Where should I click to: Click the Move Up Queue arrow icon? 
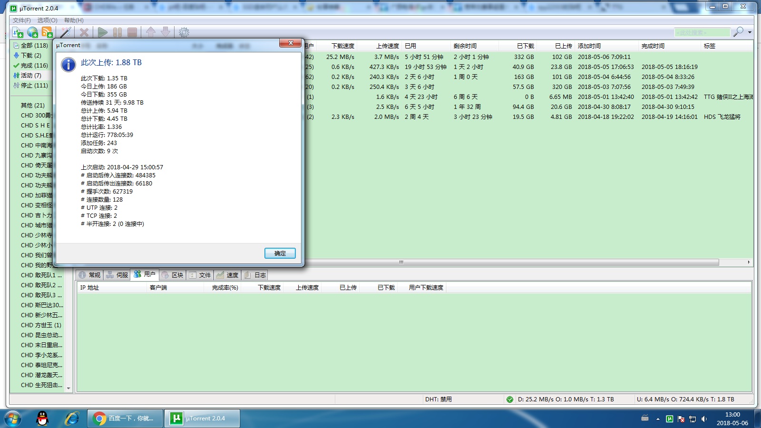click(151, 32)
